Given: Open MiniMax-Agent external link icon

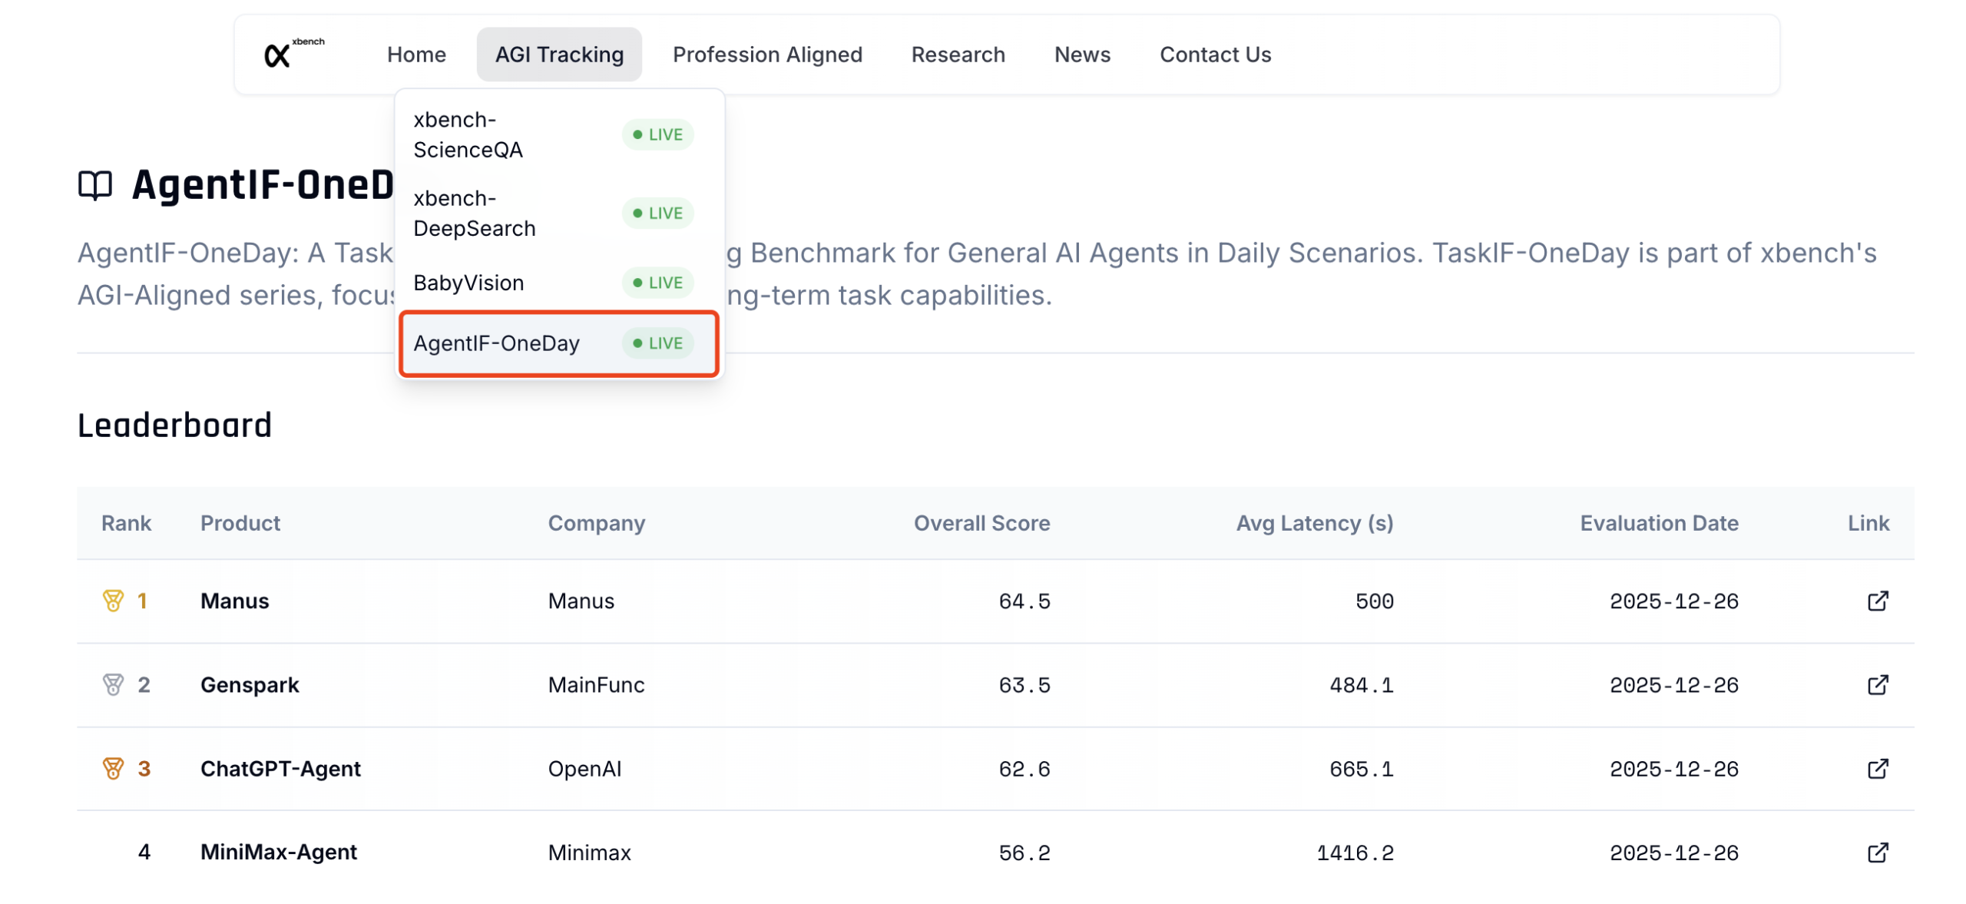Looking at the screenshot, I should coord(1877,852).
